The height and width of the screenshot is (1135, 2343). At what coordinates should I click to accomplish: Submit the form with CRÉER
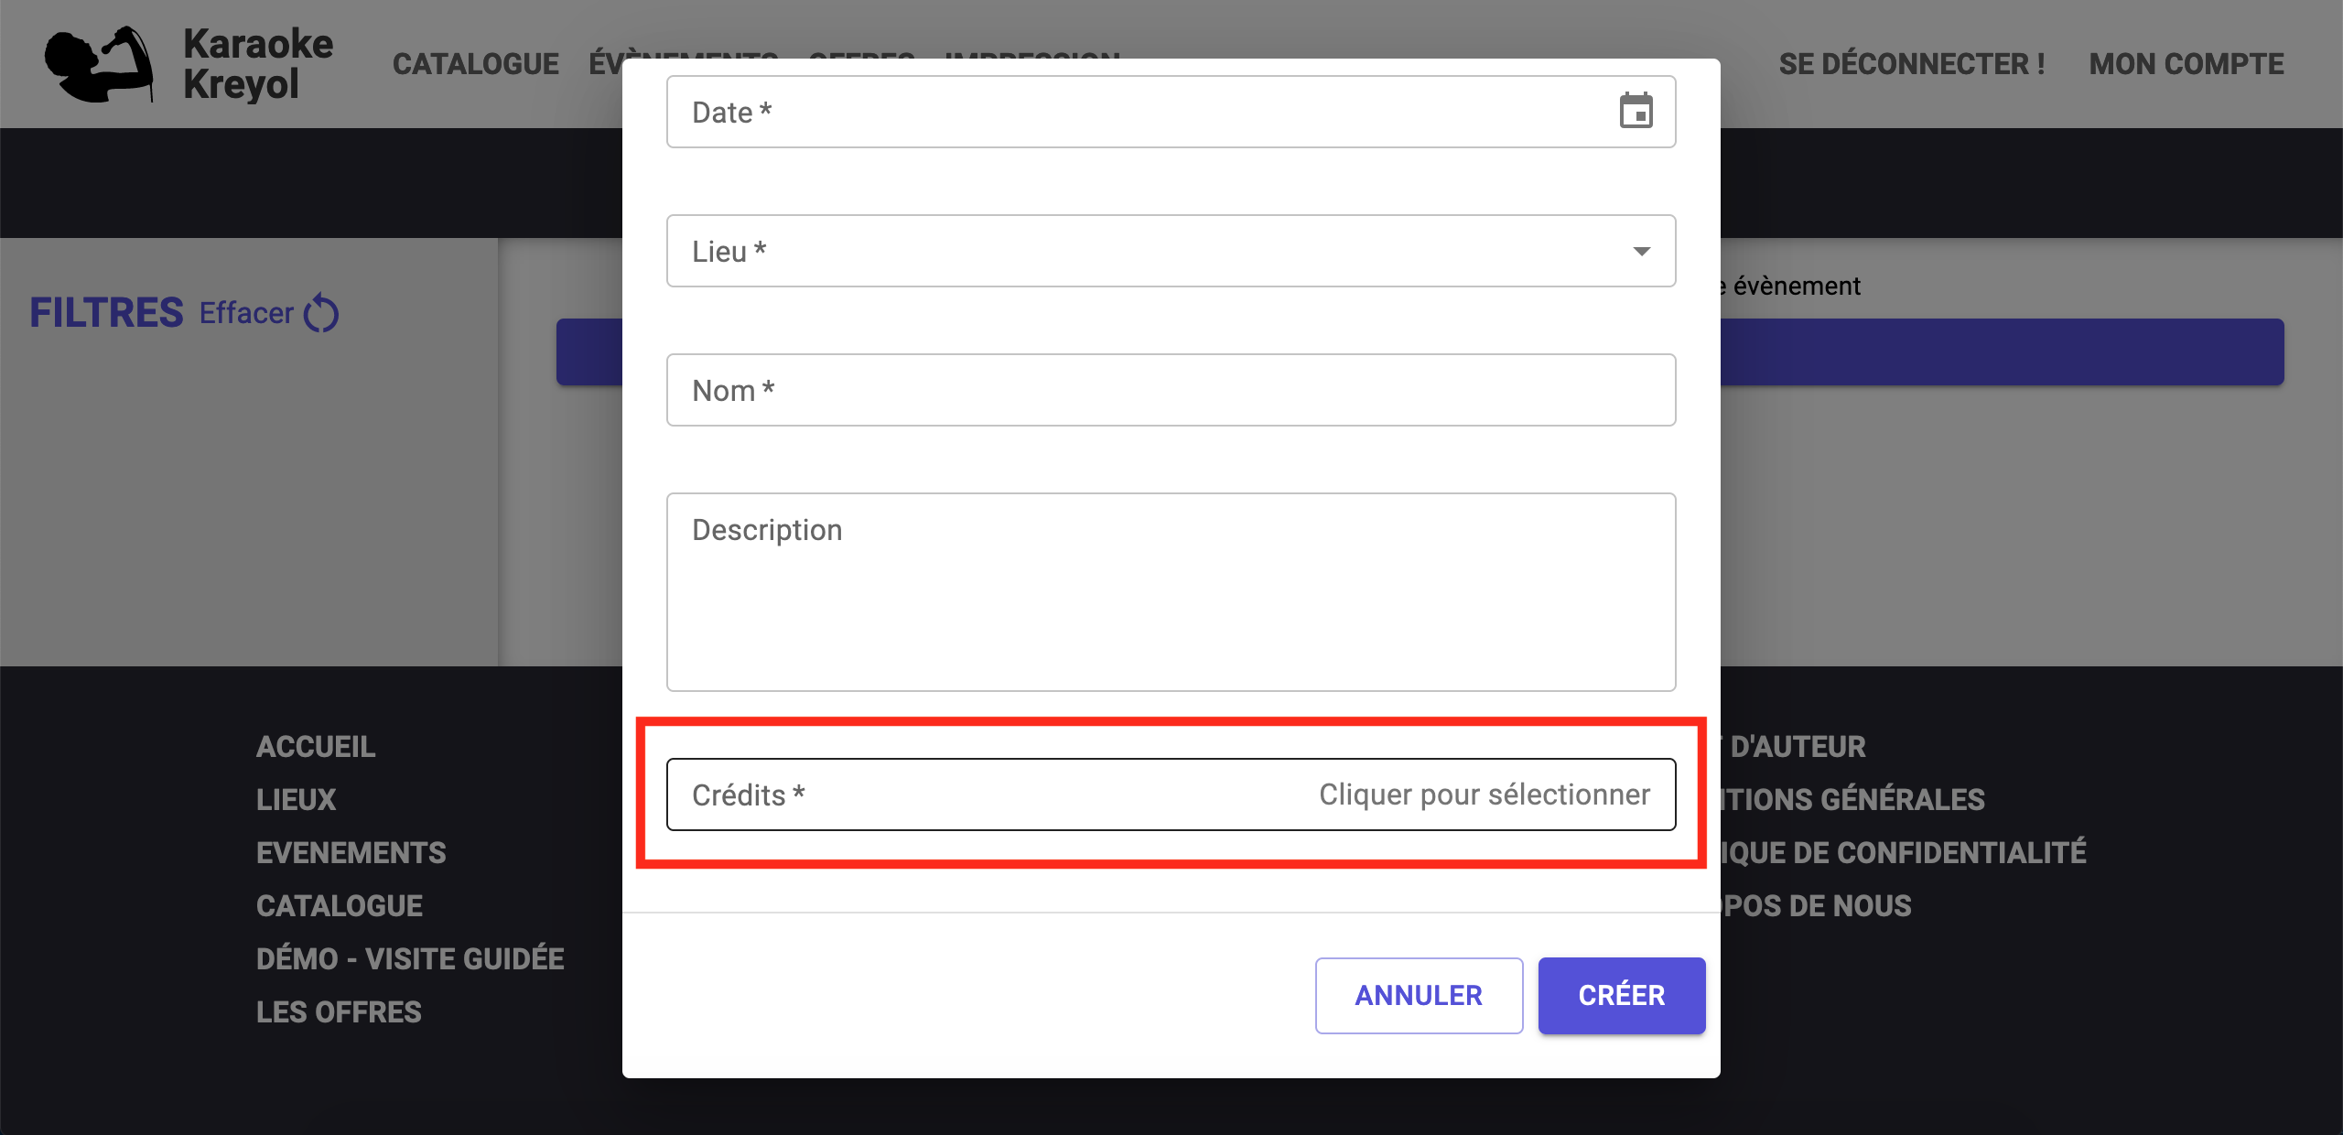click(1622, 996)
